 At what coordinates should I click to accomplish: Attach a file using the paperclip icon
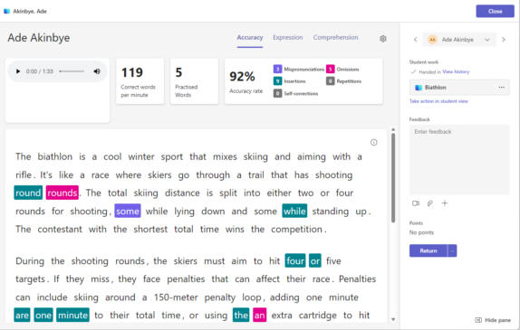(429, 203)
